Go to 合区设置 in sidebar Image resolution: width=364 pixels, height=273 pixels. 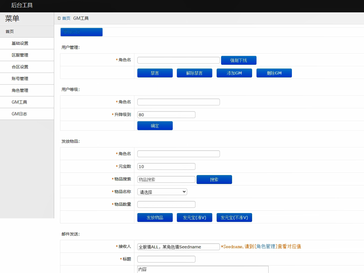27,67
